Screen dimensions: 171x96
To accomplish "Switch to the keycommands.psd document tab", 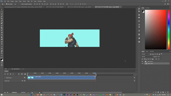I will [x=23, y=7].
